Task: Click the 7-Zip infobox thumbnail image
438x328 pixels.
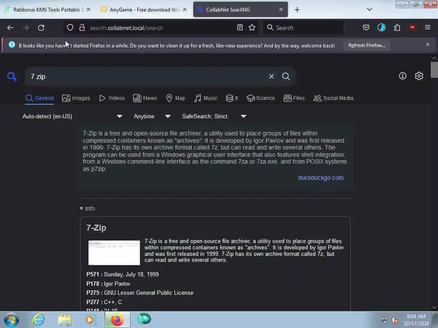Action: click(x=114, y=252)
